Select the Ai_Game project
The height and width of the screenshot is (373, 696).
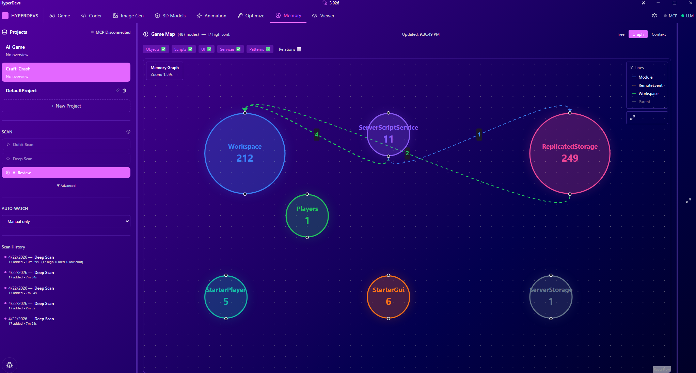pyautogui.click(x=66, y=50)
